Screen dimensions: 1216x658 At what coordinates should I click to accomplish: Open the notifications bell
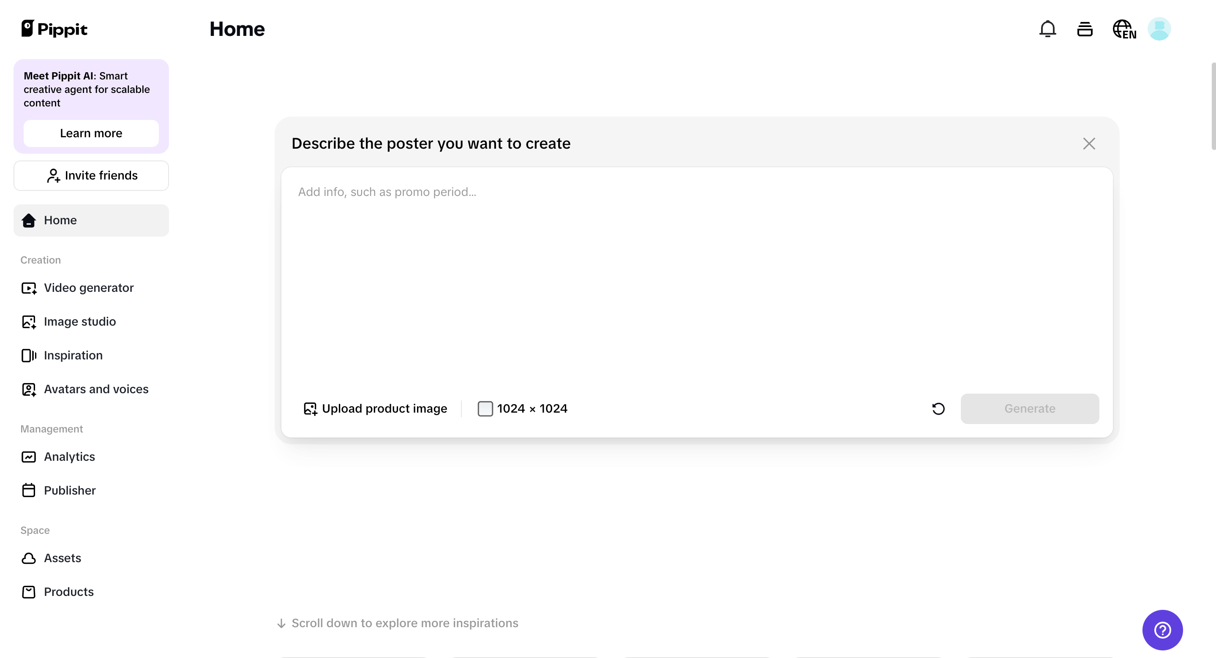[x=1047, y=29]
